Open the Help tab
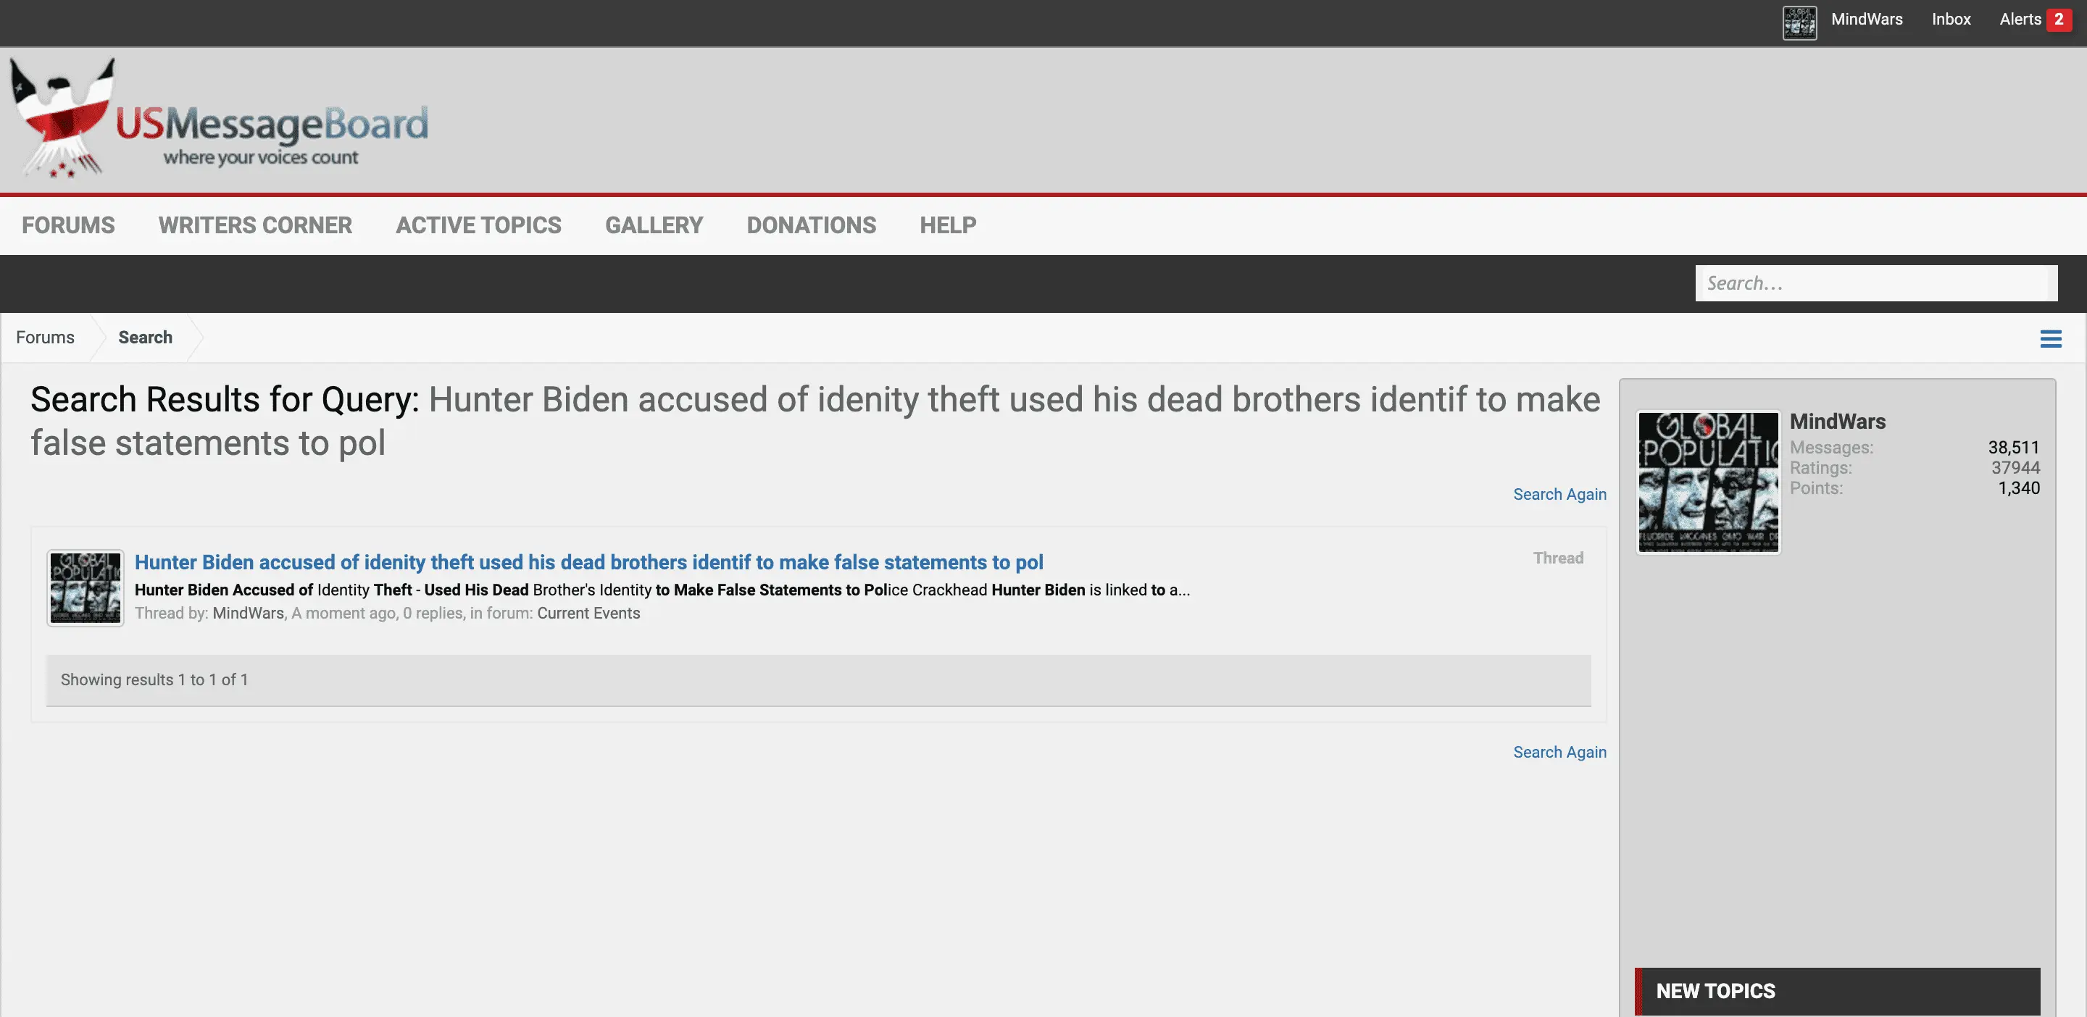Image resolution: width=2087 pixels, height=1017 pixels. tap(948, 225)
